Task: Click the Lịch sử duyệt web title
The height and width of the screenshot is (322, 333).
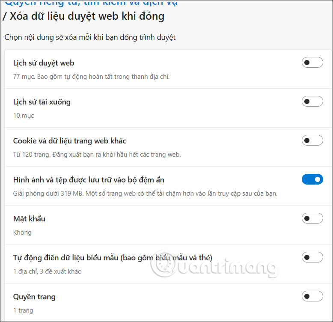Action: tap(44, 63)
